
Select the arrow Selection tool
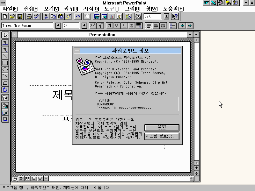click(5, 35)
